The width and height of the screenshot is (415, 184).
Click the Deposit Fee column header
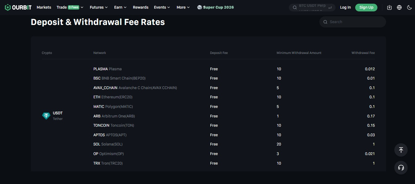(219, 53)
